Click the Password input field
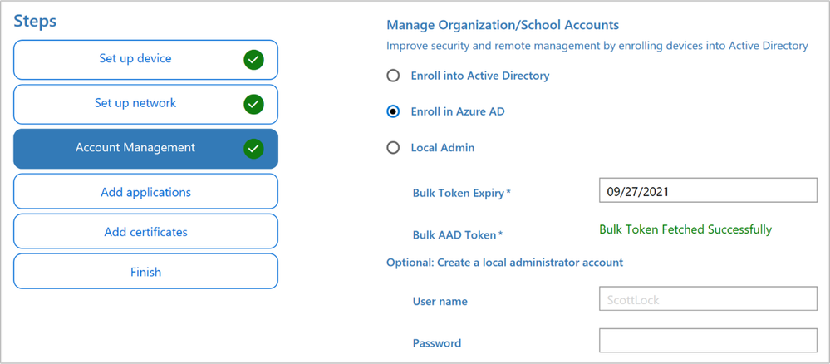The image size is (830, 364). click(708, 340)
